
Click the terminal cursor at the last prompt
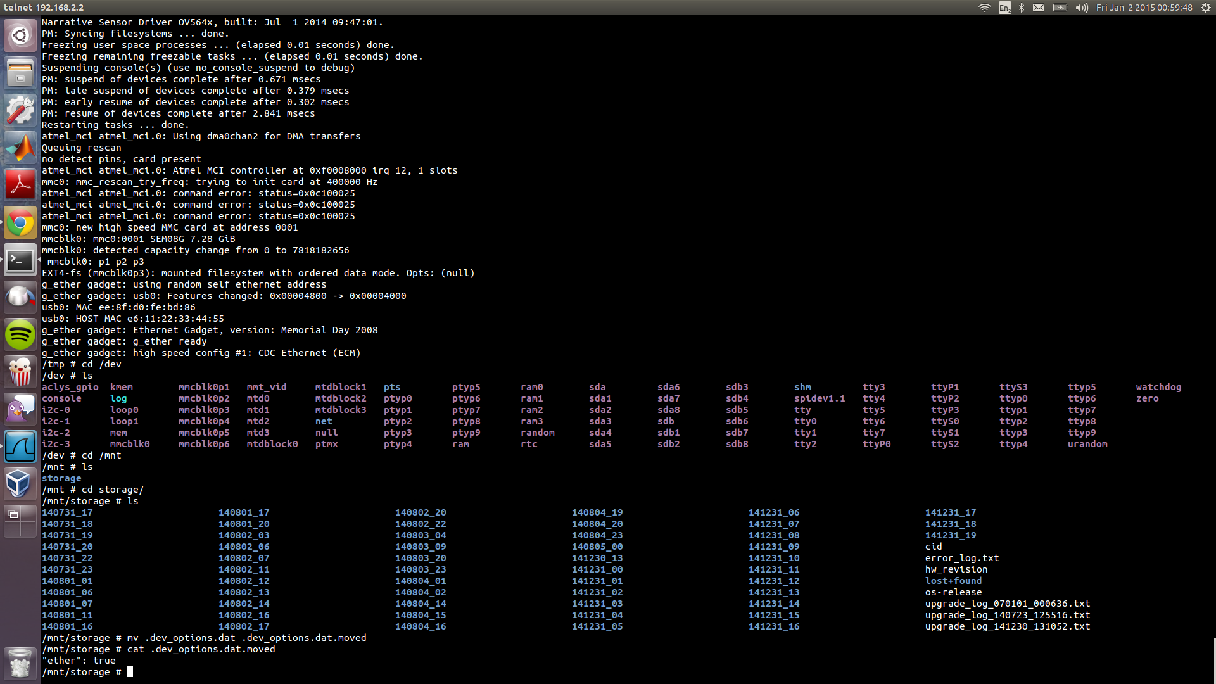pyautogui.click(x=130, y=671)
